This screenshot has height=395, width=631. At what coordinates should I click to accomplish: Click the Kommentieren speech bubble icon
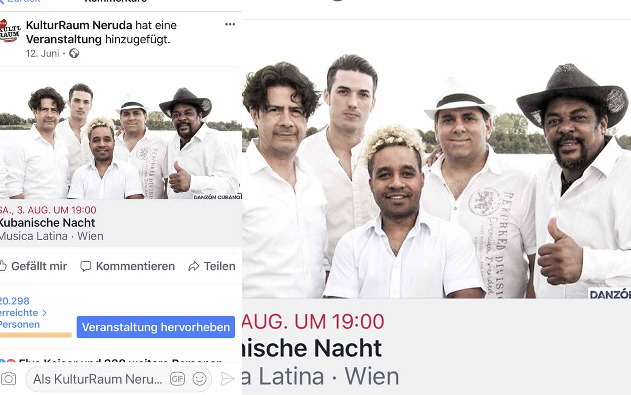(x=86, y=266)
